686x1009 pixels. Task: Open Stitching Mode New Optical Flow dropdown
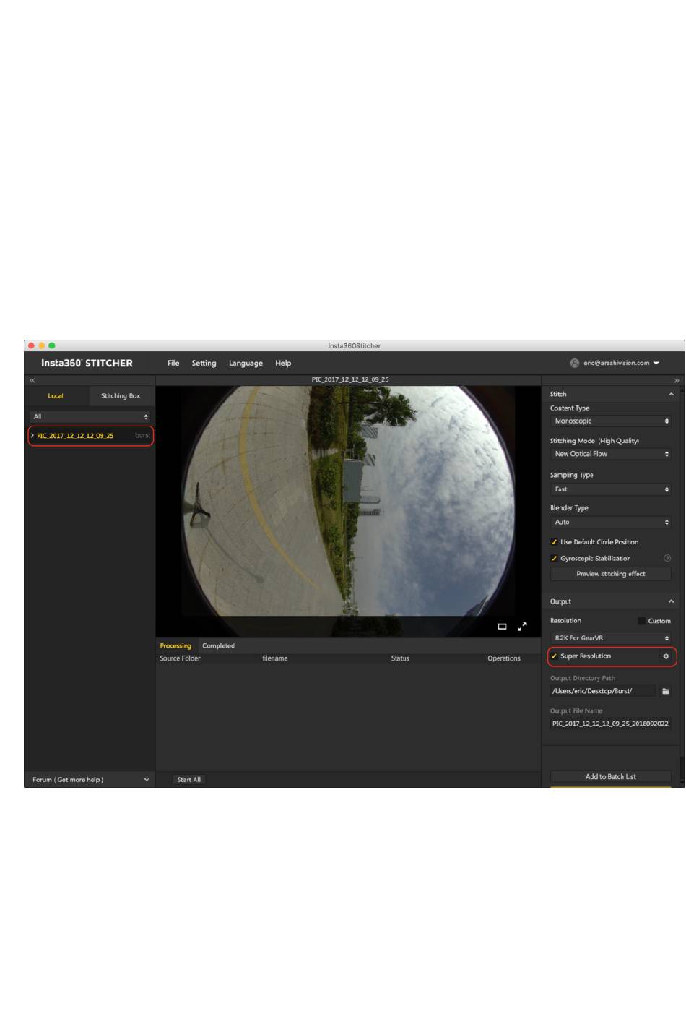[611, 454]
